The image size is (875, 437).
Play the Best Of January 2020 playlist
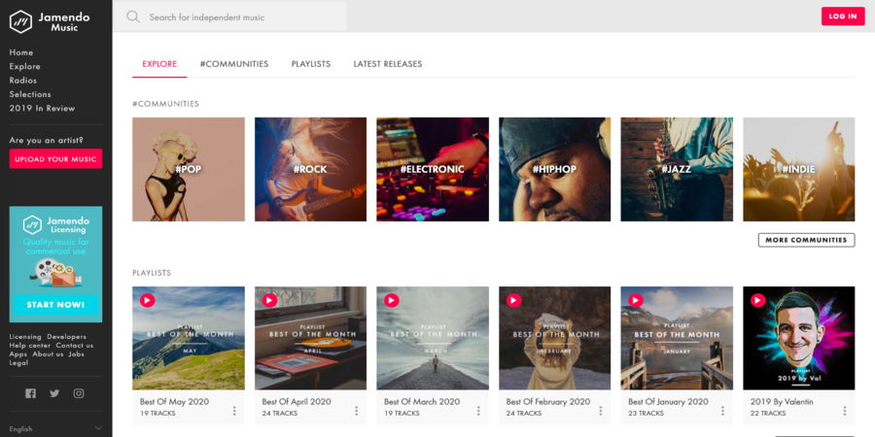pos(636,300)
